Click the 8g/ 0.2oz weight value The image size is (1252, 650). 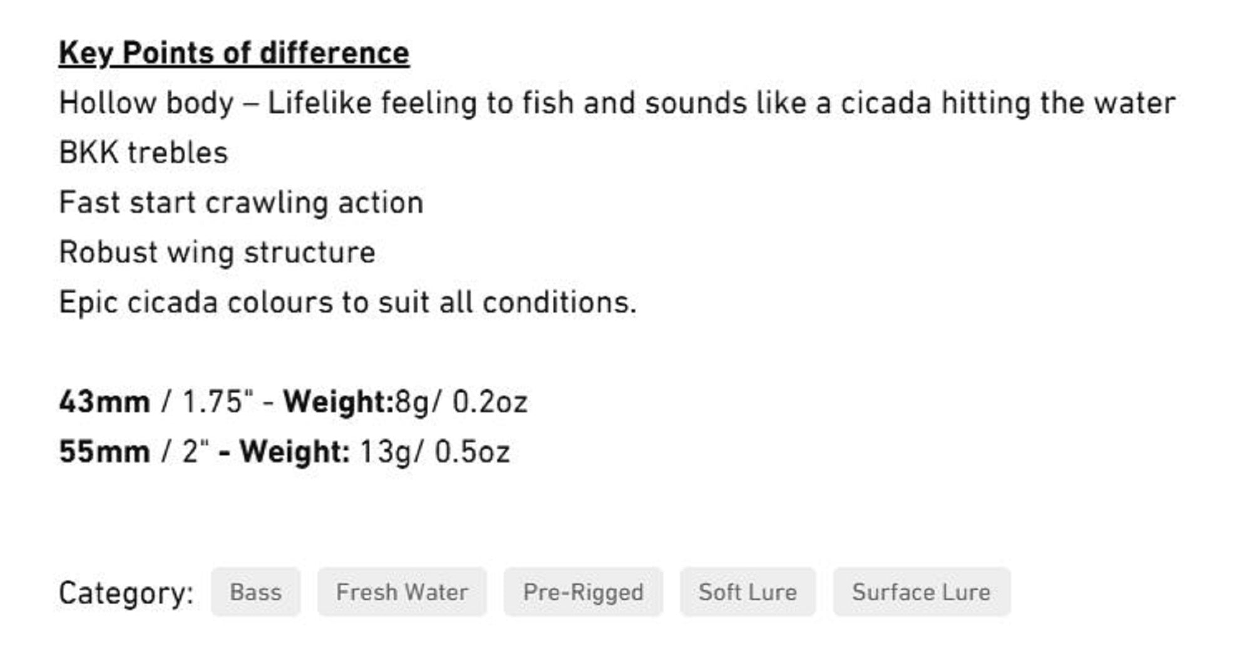point(461,402)
